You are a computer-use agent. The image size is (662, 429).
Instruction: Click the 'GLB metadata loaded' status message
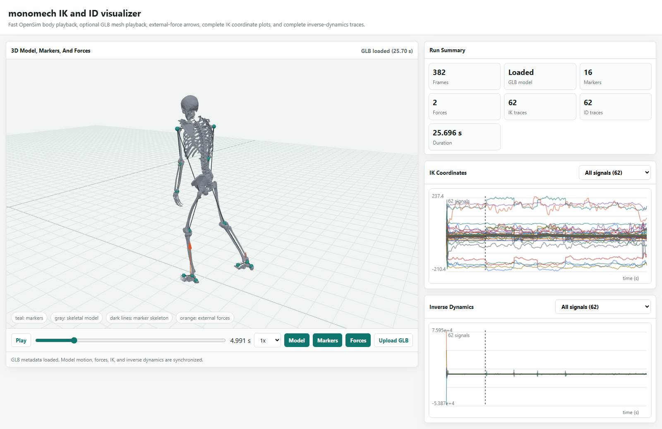(x=107, y=360)
